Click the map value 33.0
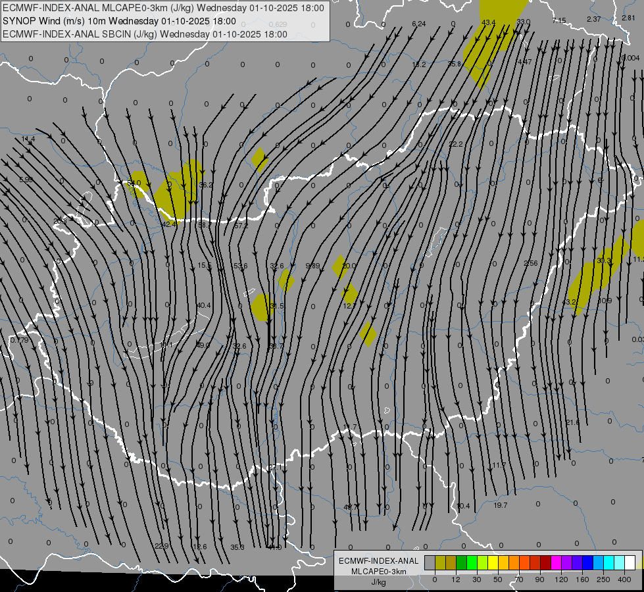Image resolution: width=644 pixels, height=592 pixels. coord(524,21)
